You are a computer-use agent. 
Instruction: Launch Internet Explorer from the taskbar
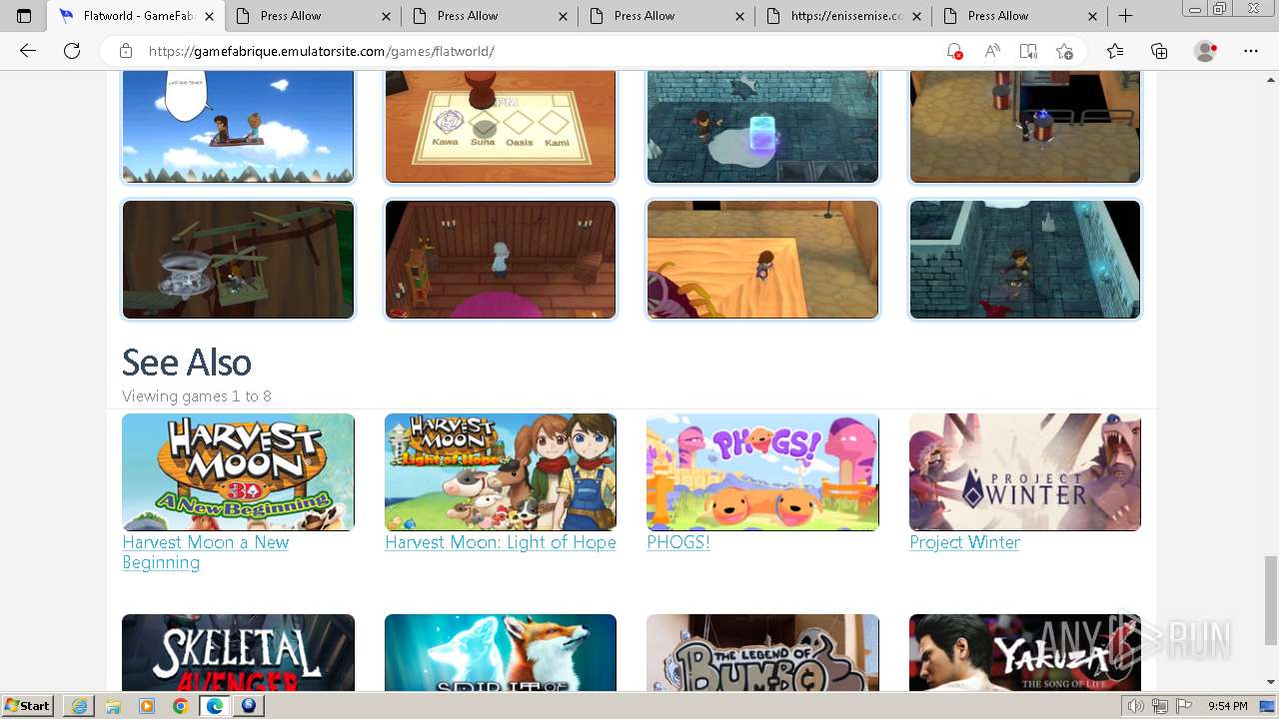pos(79,706)
